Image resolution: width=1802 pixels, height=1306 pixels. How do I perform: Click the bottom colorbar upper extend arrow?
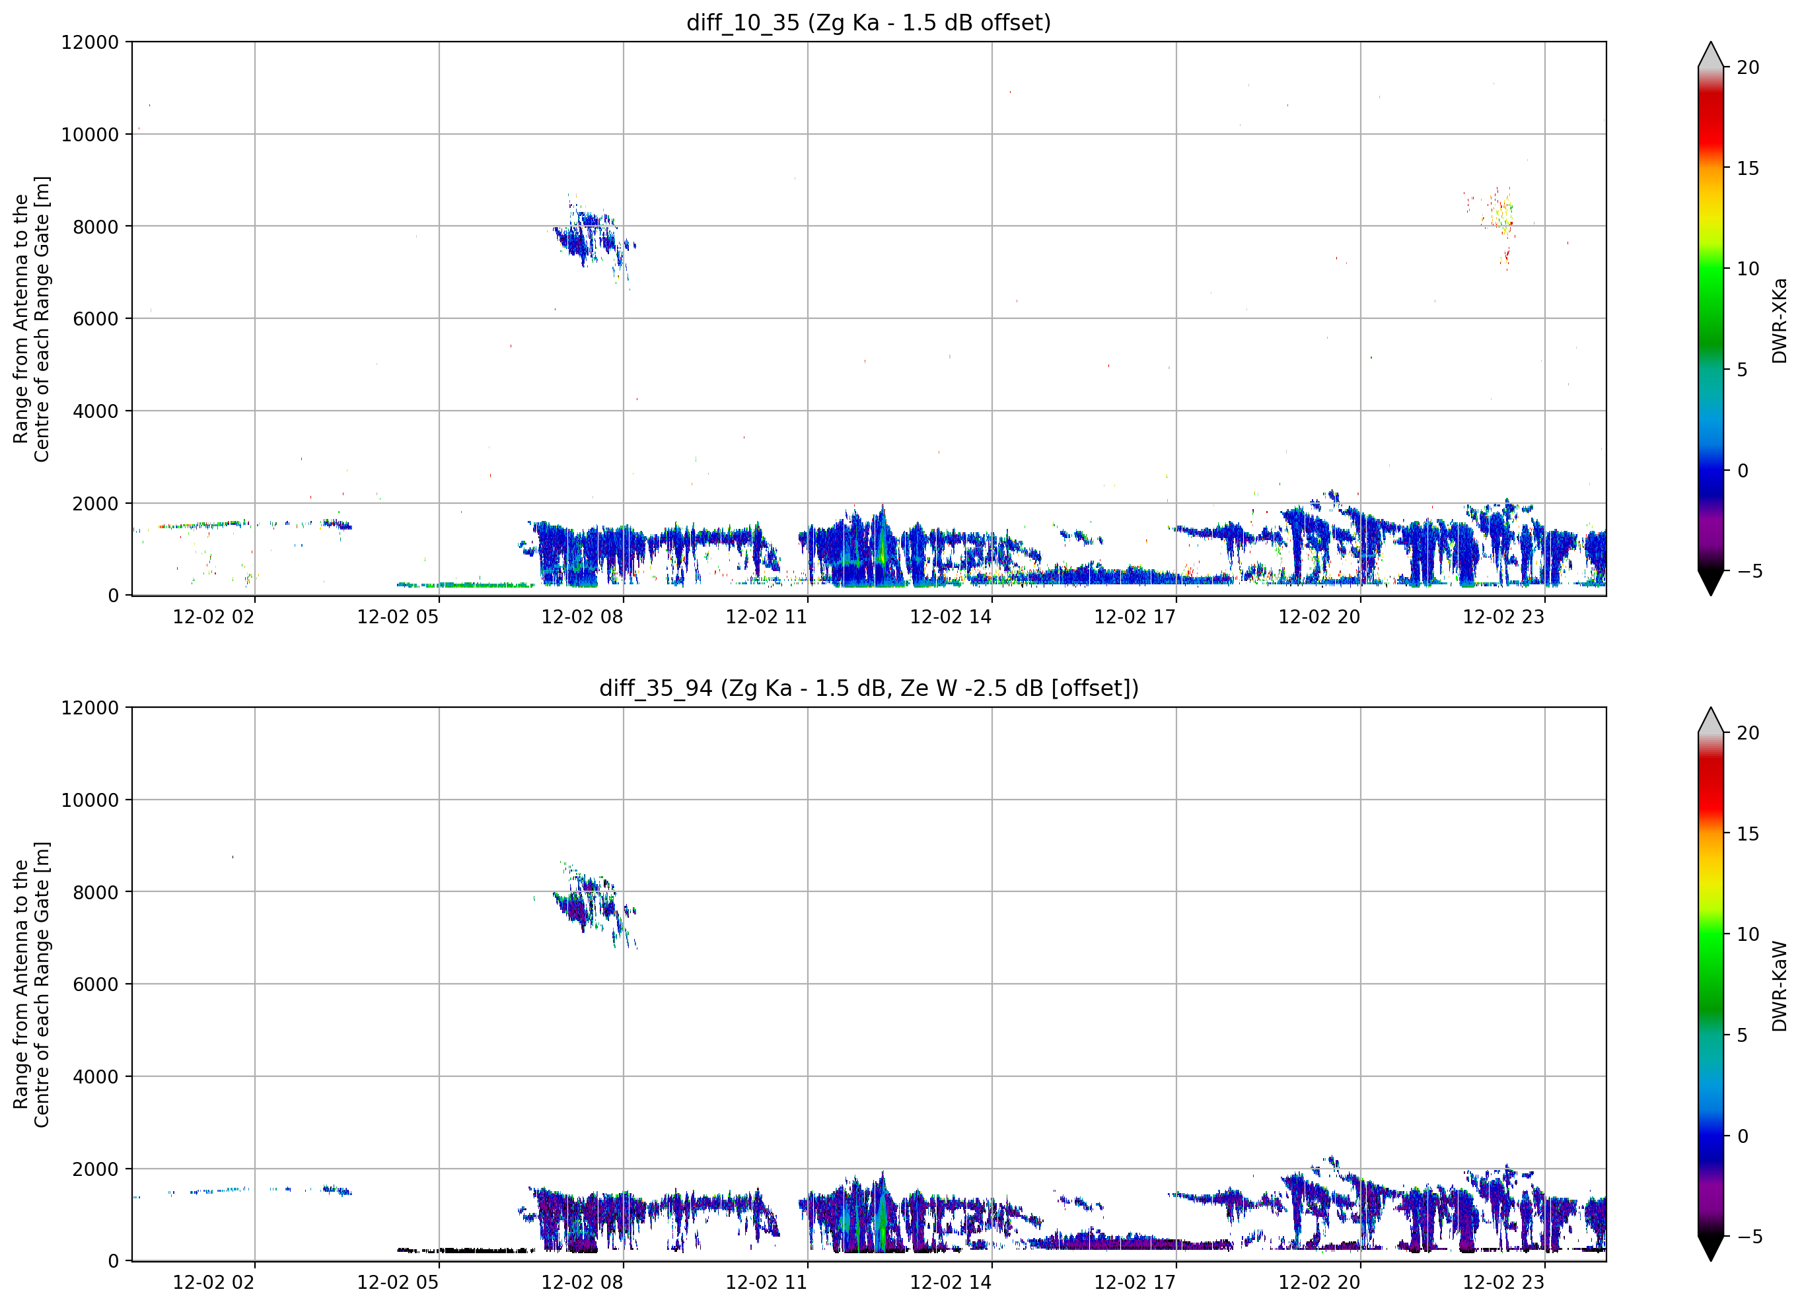(1711, 720)
